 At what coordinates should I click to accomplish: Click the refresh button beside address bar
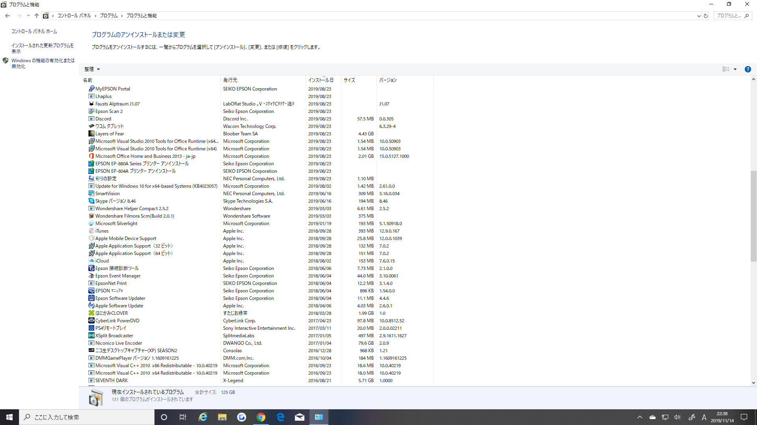[706, 16]
